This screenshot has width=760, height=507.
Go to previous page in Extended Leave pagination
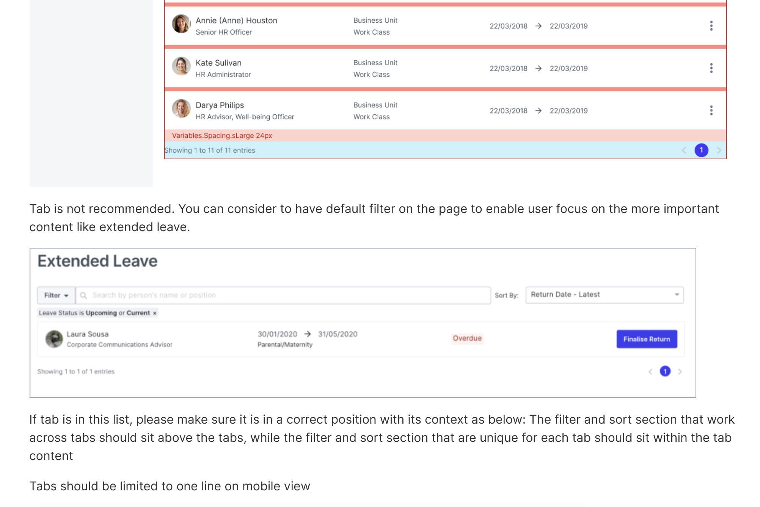pos(650,372)
